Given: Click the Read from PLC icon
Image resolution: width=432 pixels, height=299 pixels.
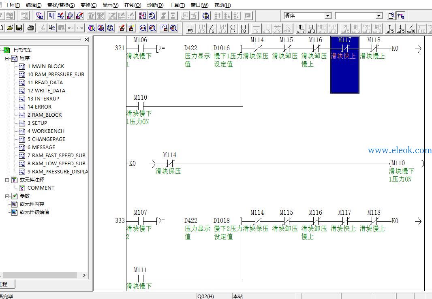Looking at the screenshot, I should coord(131,28).
